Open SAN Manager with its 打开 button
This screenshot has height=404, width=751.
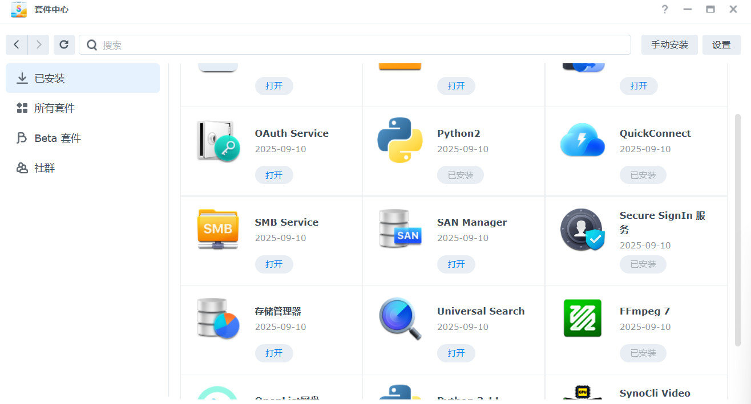coord(456,264)
